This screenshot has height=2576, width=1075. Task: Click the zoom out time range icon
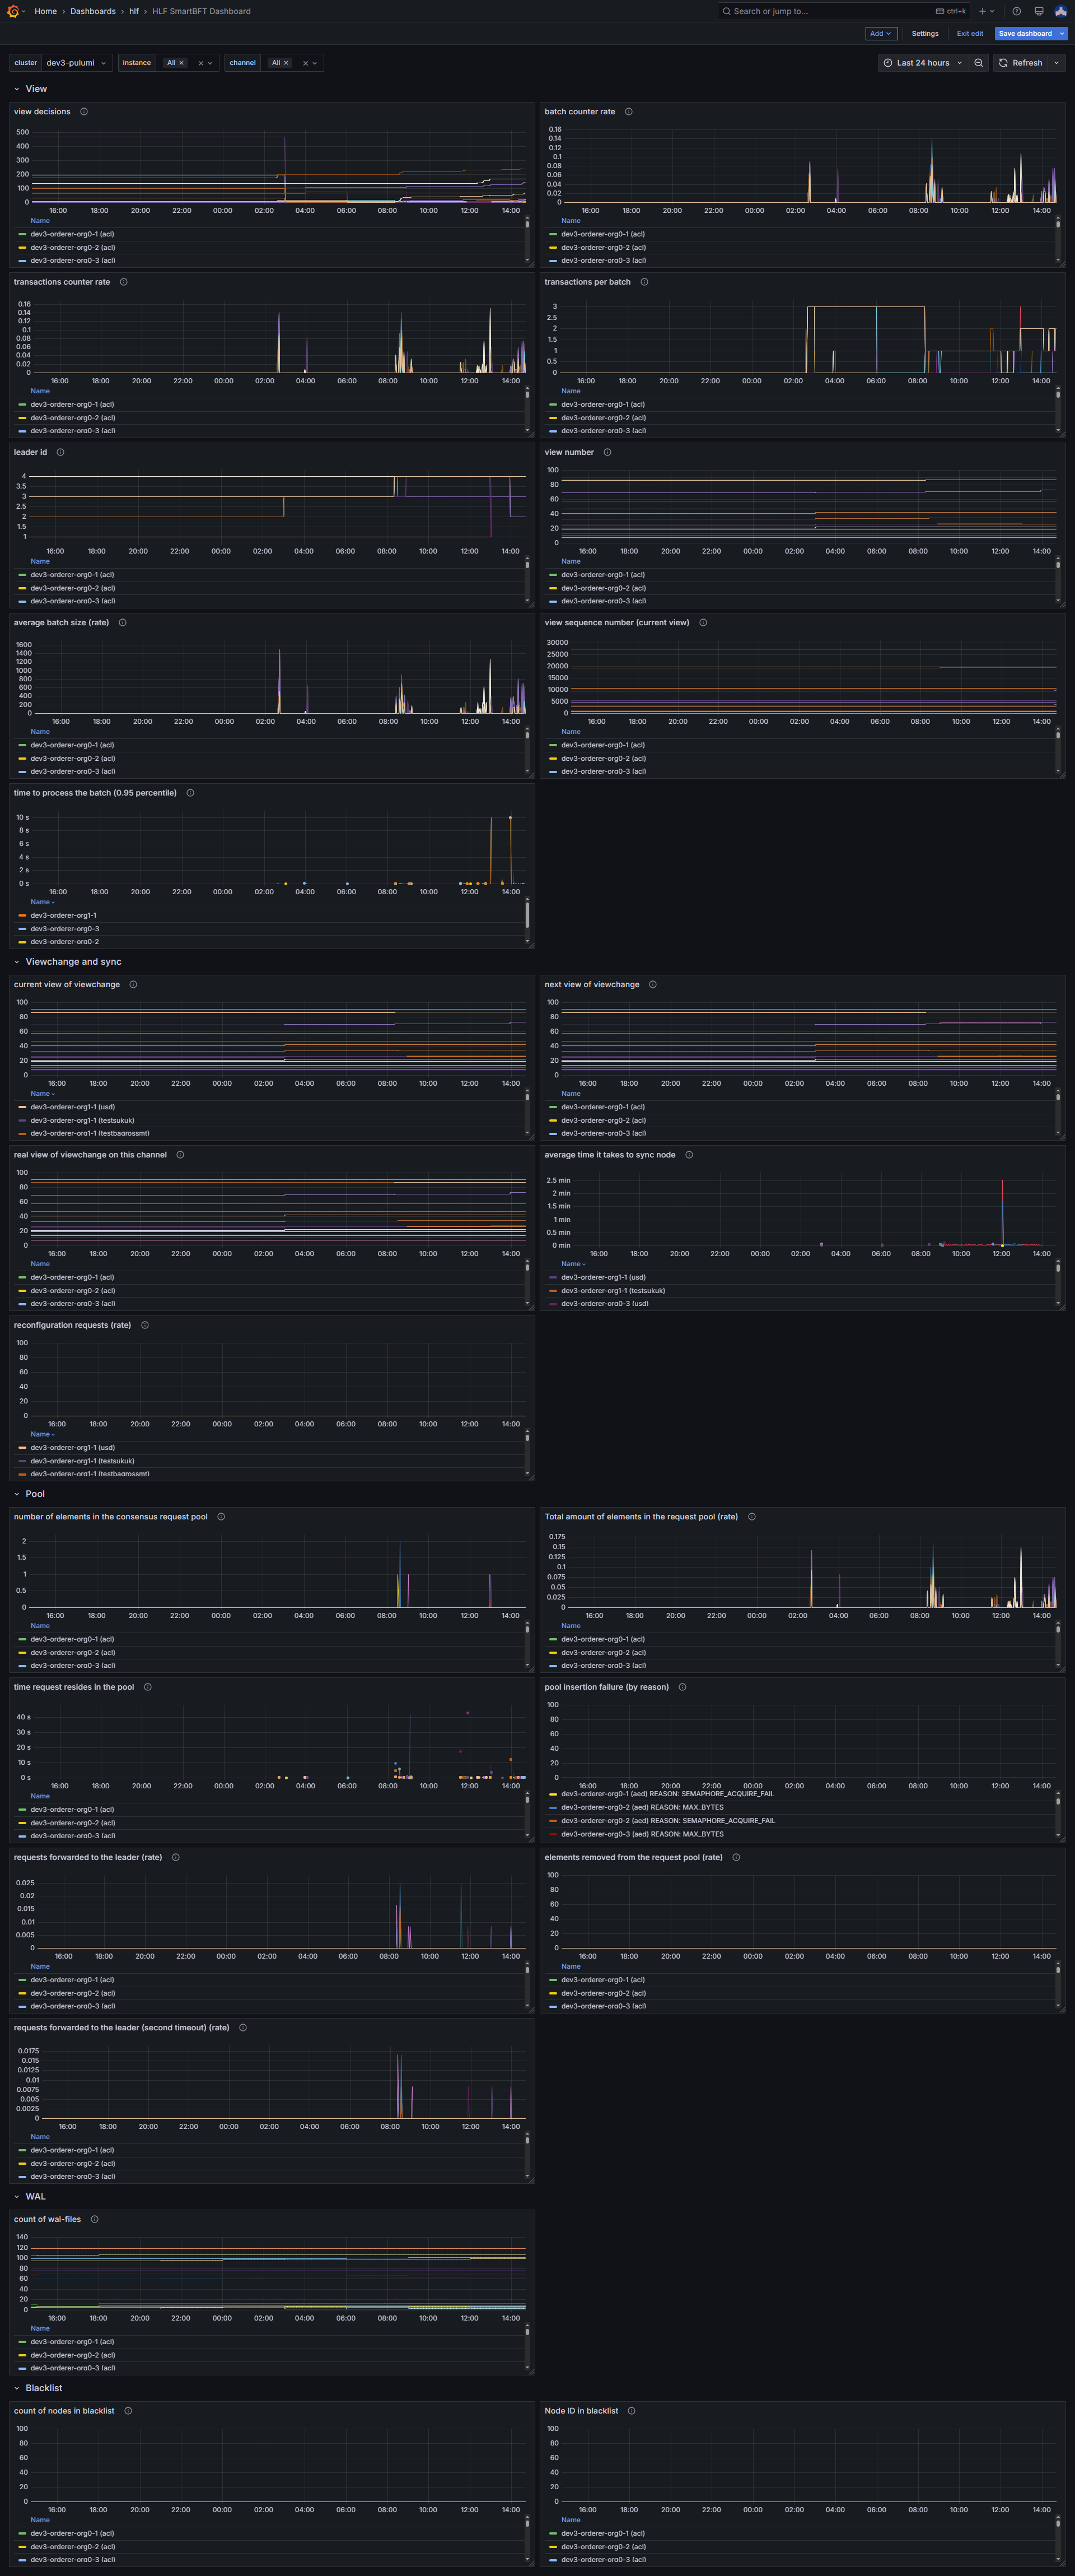point(978,63)
